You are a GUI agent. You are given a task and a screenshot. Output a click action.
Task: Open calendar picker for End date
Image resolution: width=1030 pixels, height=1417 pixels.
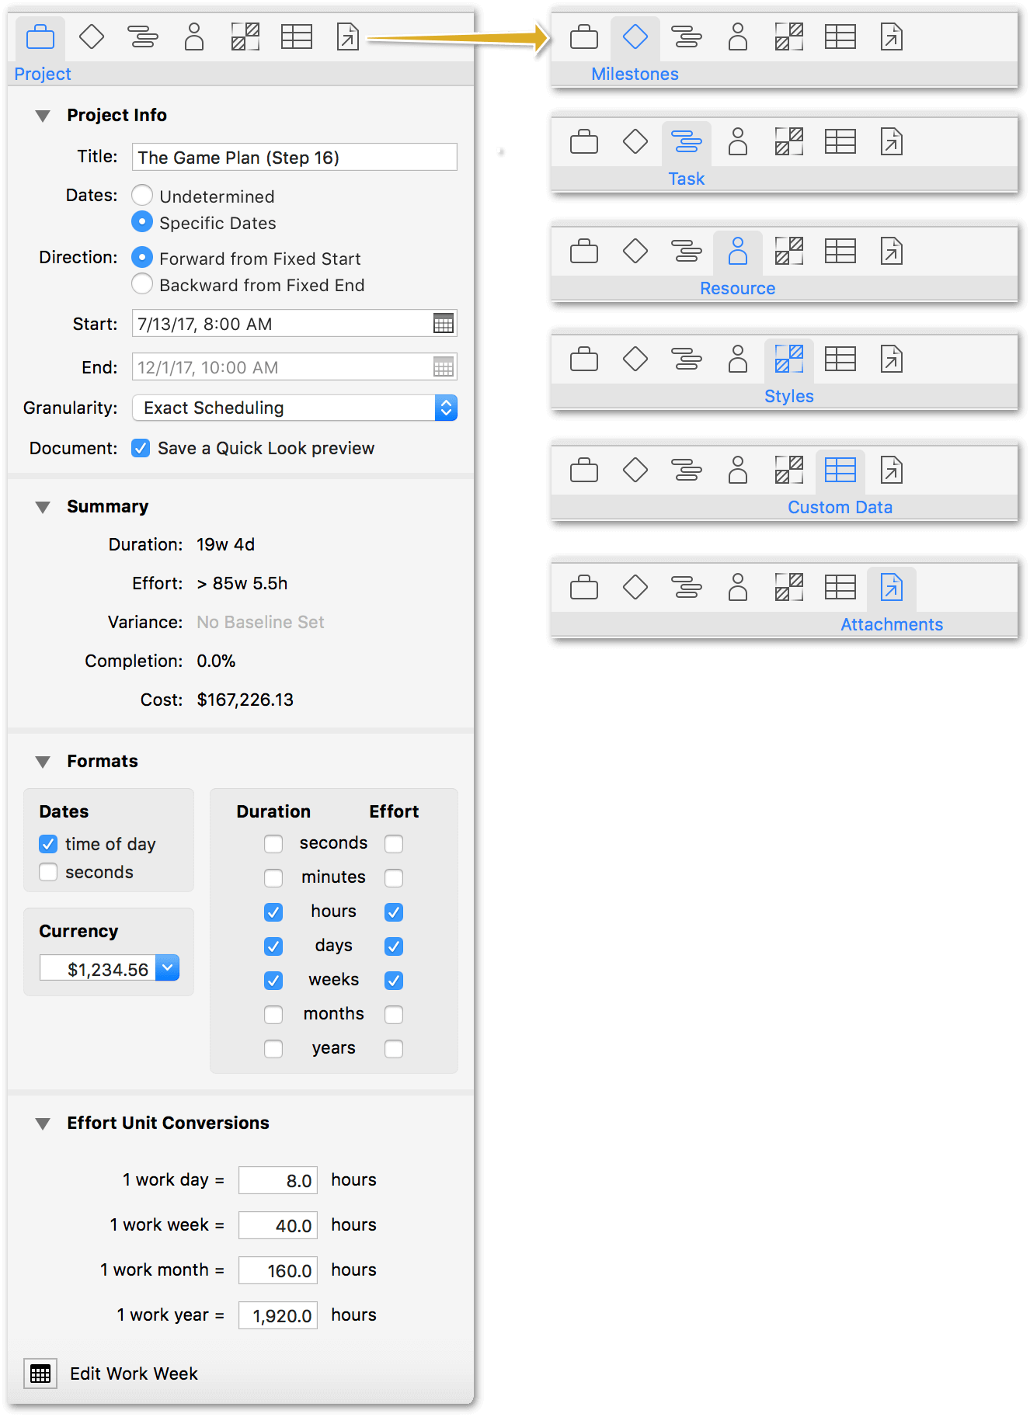[444, 367]
